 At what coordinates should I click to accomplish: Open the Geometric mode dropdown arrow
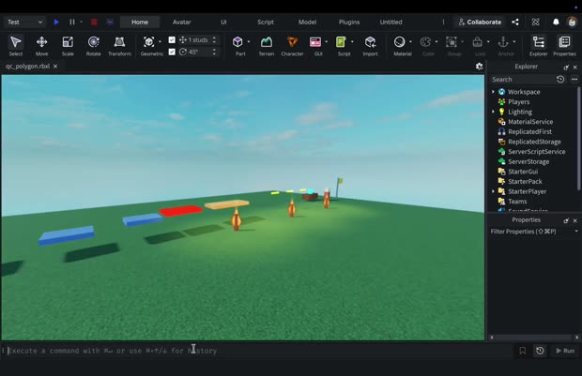tap(160, 42)
